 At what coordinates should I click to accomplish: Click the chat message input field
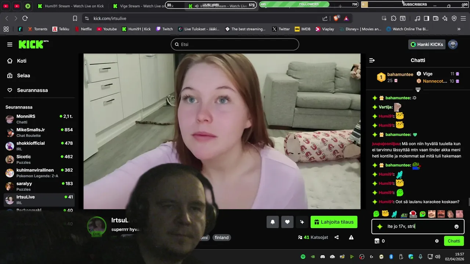(x=418, y=227)
